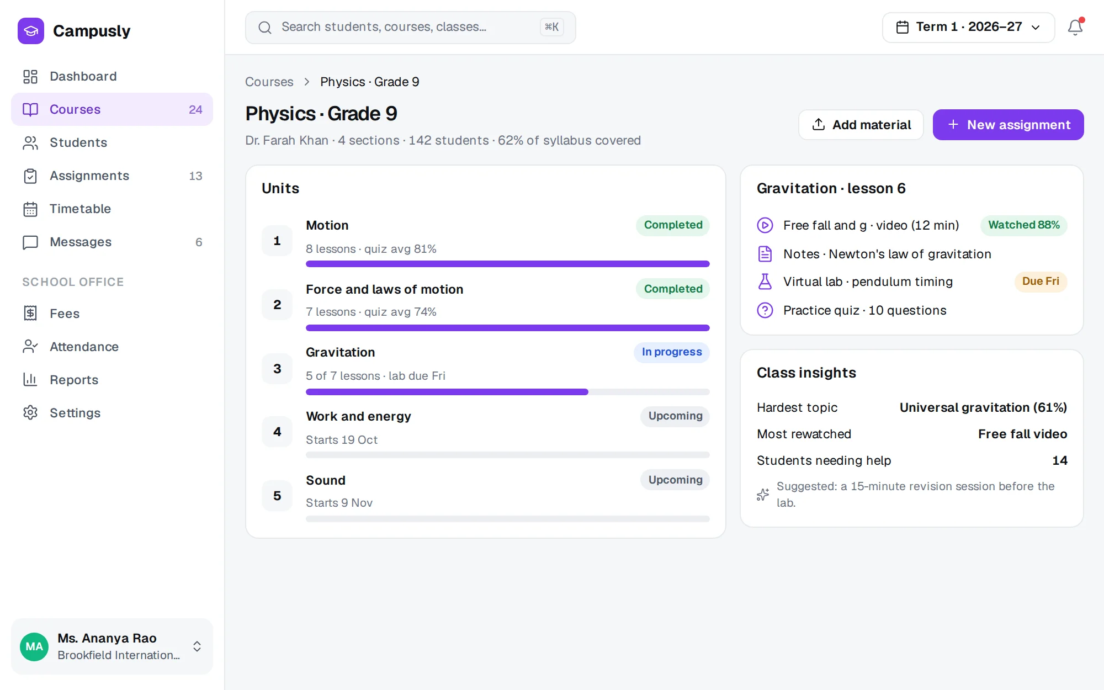
Task: Click the Assignments count 13
Action: [195, 176]
